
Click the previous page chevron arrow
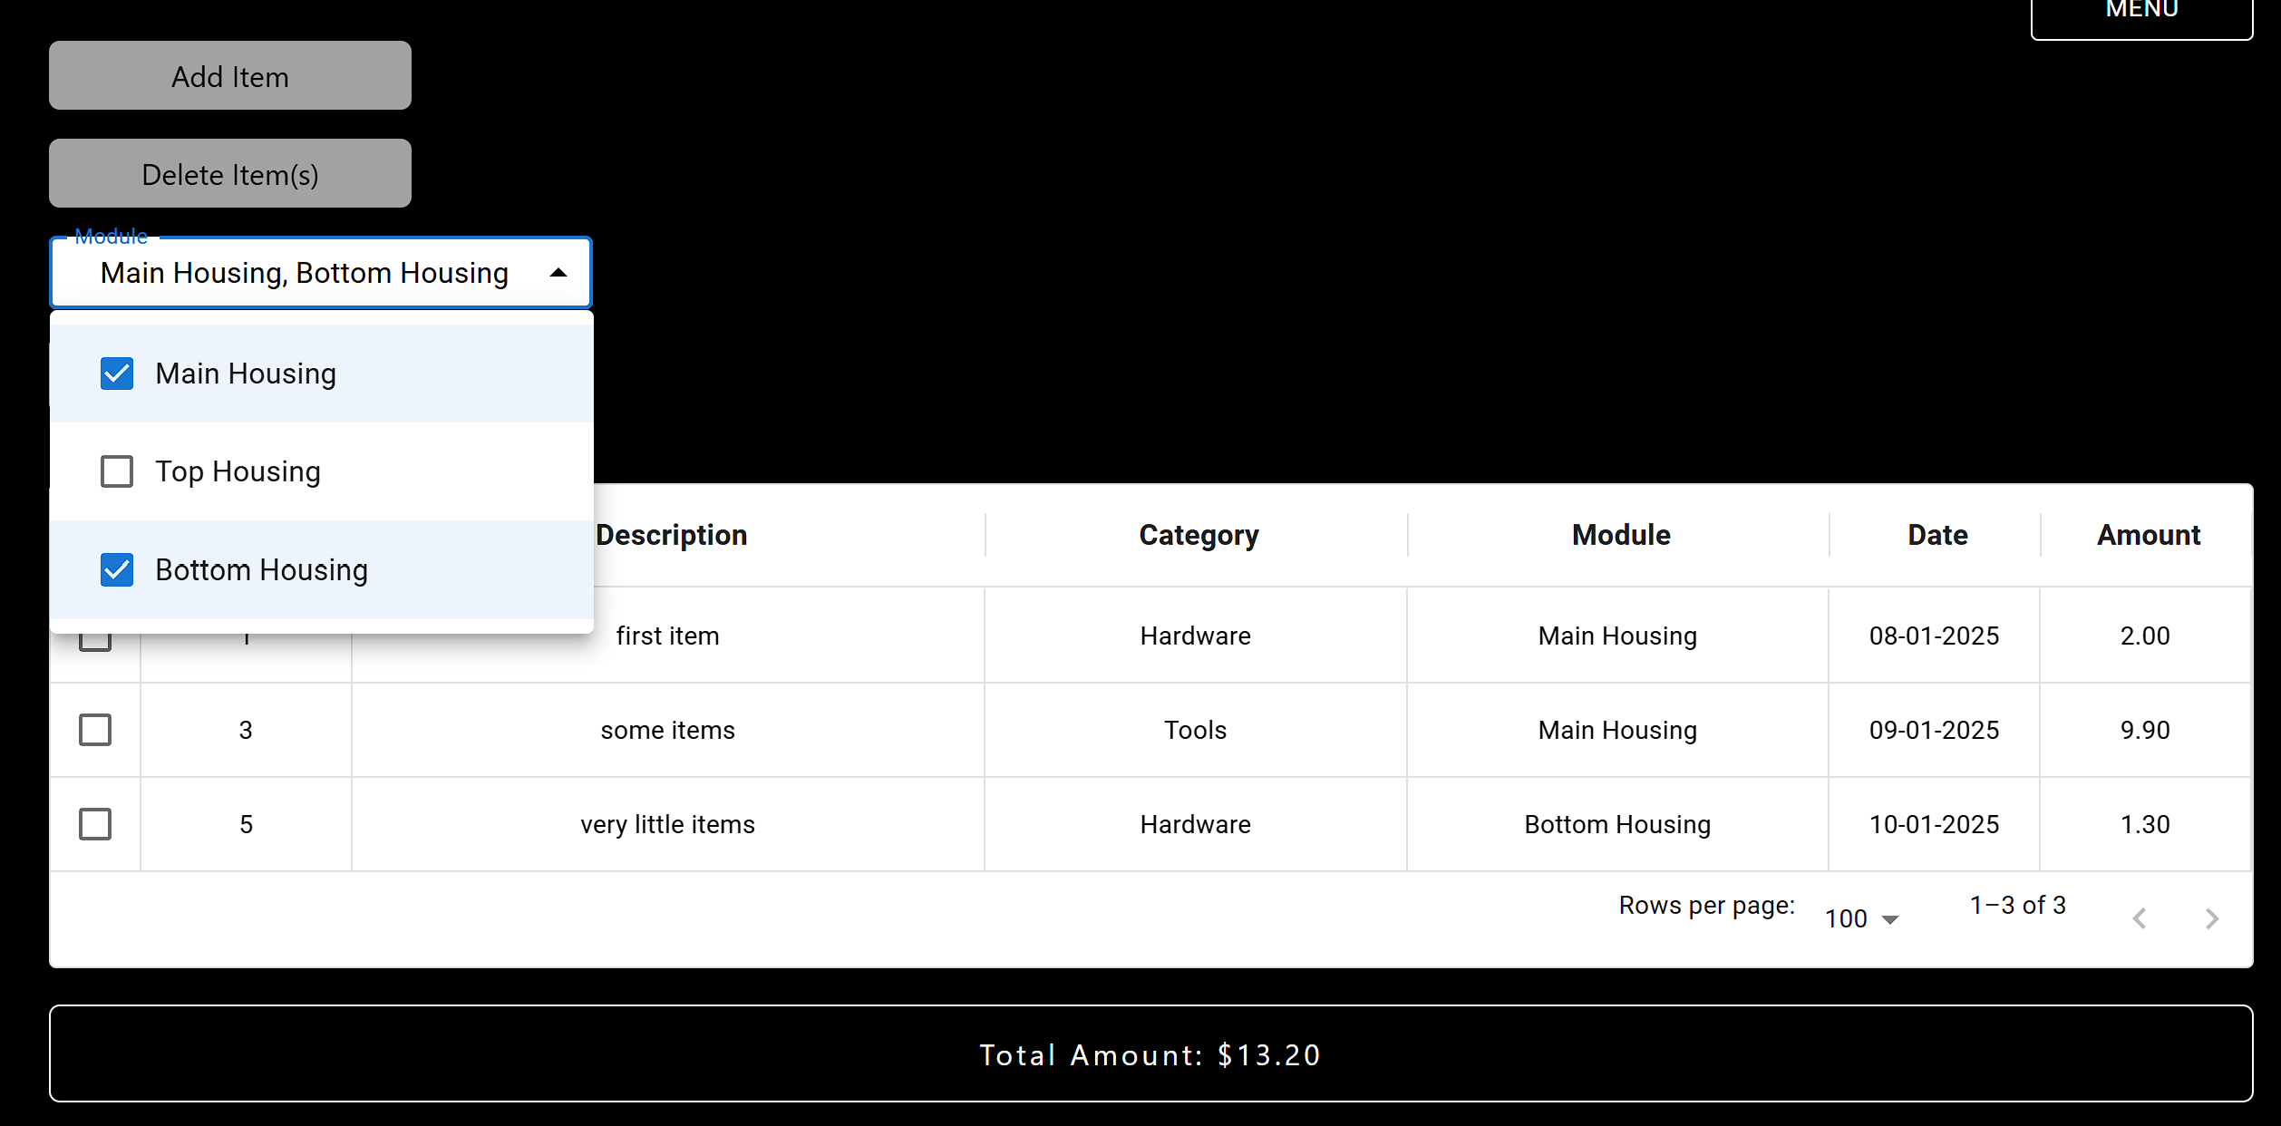tap(2140, 918)
